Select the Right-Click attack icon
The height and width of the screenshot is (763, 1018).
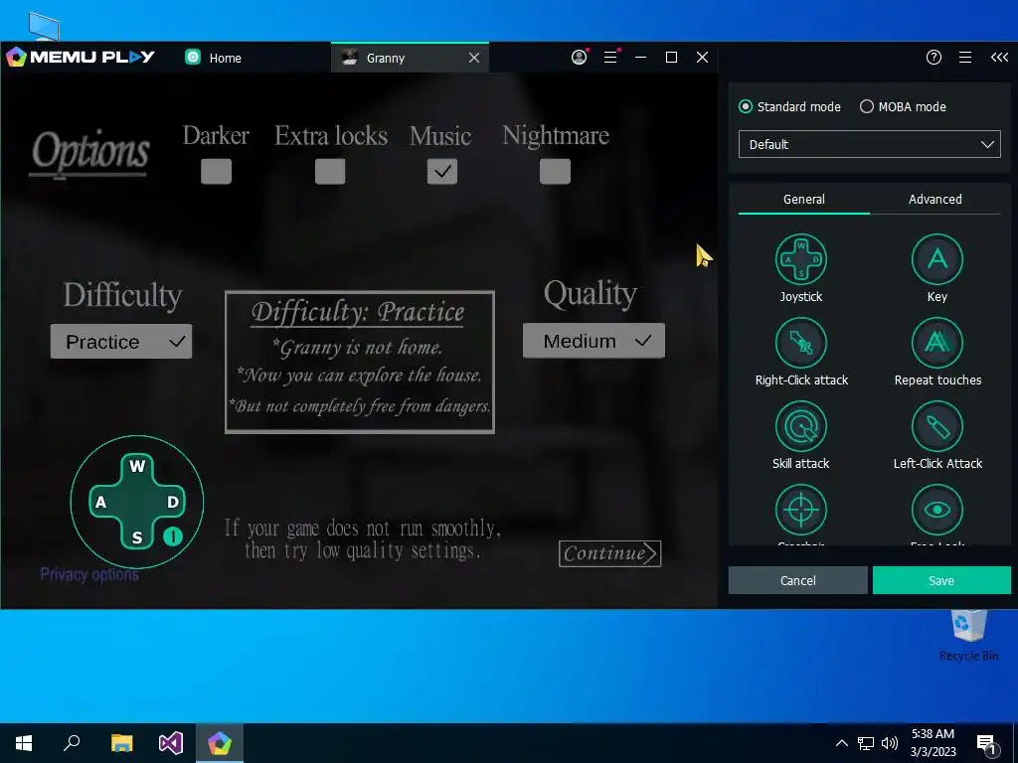(x=800, y=343)
